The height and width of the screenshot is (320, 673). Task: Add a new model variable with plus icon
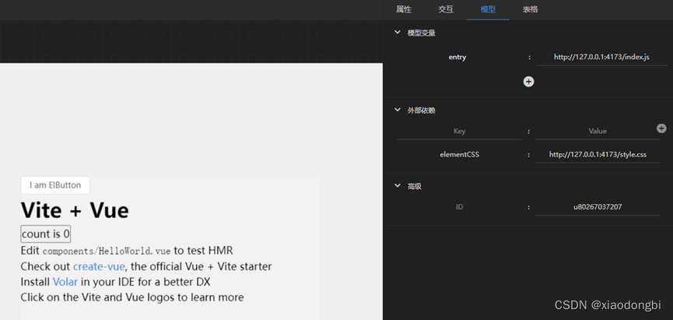tap(528, 82)
